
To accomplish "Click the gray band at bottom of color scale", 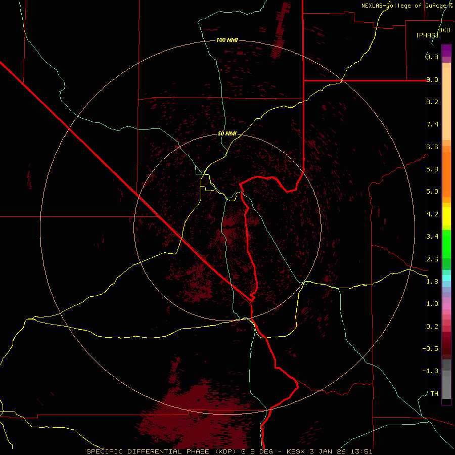I will coord(446,379).
